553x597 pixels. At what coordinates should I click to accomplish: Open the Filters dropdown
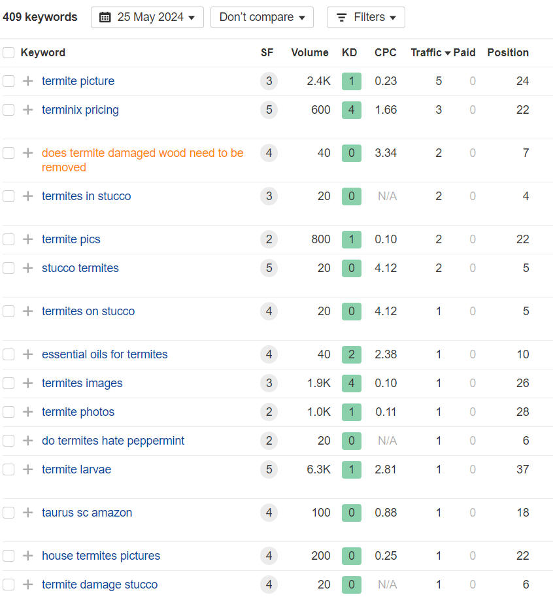[x=365, y=18]
